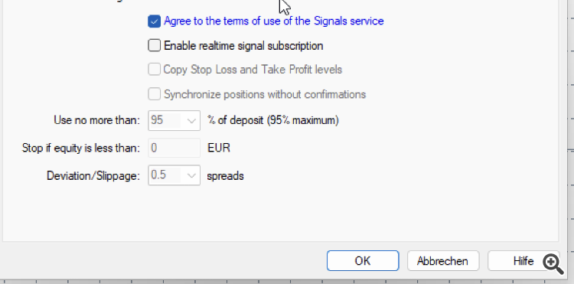Click the Use no more than label

pos(96,120)
